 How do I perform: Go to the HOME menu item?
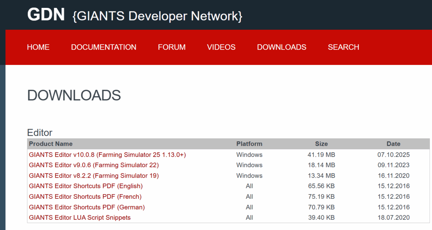coord(38,47)
